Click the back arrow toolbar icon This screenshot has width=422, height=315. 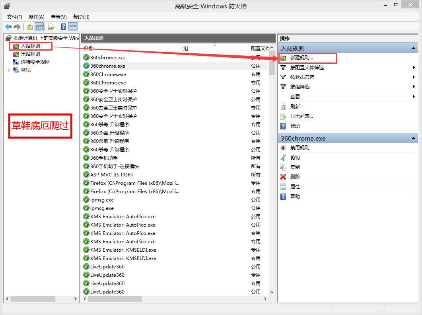coord(8,27)
